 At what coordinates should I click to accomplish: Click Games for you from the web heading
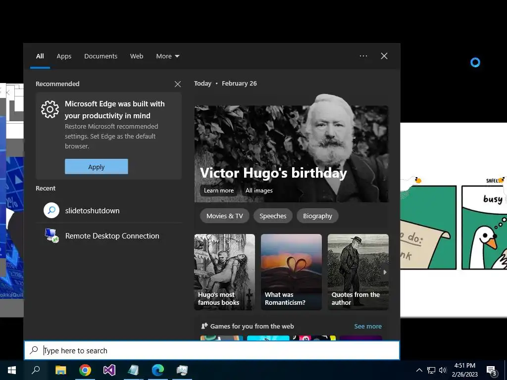coord(252,327)
